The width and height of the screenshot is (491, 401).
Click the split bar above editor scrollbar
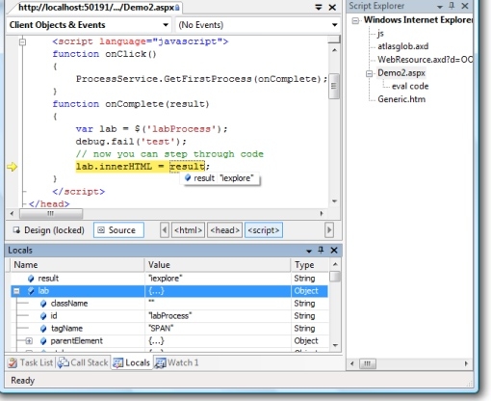click(334, 40)
